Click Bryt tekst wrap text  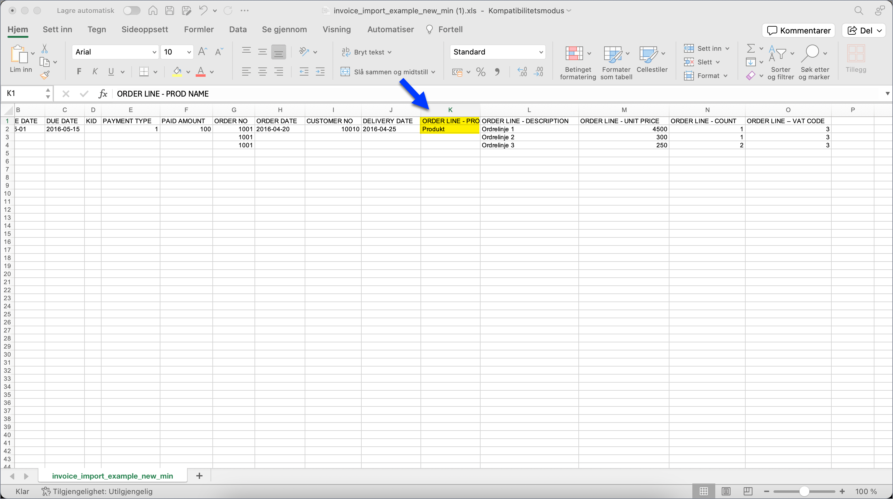(x=366, y=52)
